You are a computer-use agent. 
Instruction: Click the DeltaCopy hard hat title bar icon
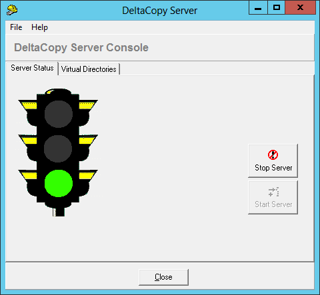[12, 10]
